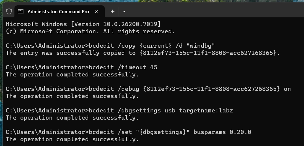Image resolution: width=304 pixels, height=146 pixels.
Task: Open a new tab with the plus button
Action: click(x=113, y=11)
